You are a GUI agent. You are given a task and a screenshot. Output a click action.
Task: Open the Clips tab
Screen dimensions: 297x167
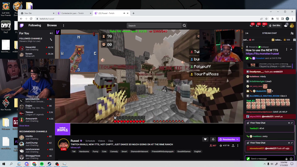pyautogui.click(x=110, y=141)
